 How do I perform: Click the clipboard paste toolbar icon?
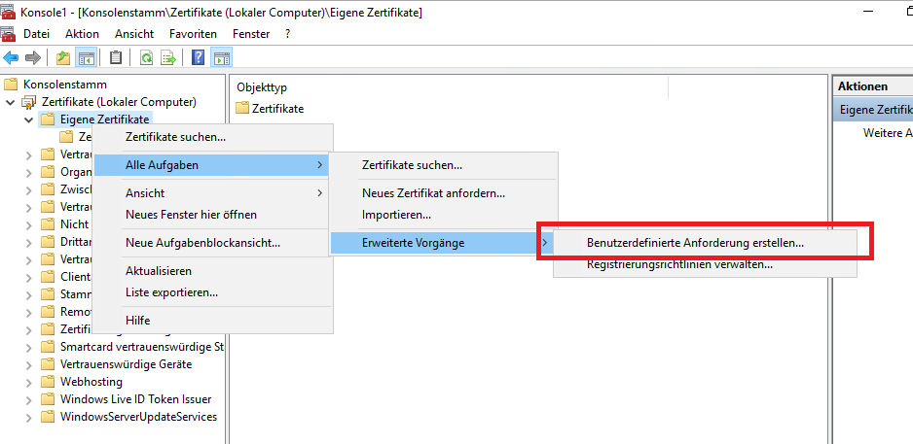pos(116,57)
